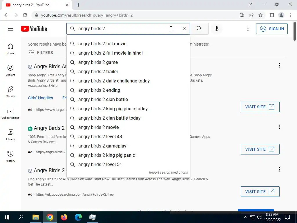Select suggestion 'angry birds 2 king pig panic today'

click(128, 109)
